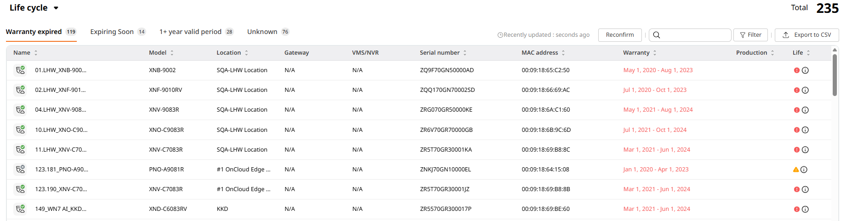Click Export to CSV button
Screen dimensions: 841x221
(807, 35)
